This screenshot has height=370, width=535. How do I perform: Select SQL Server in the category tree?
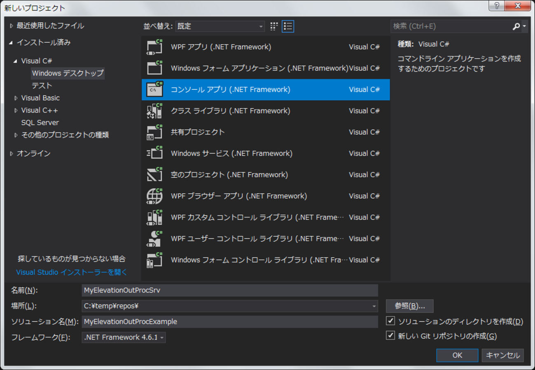click(40, 123)
